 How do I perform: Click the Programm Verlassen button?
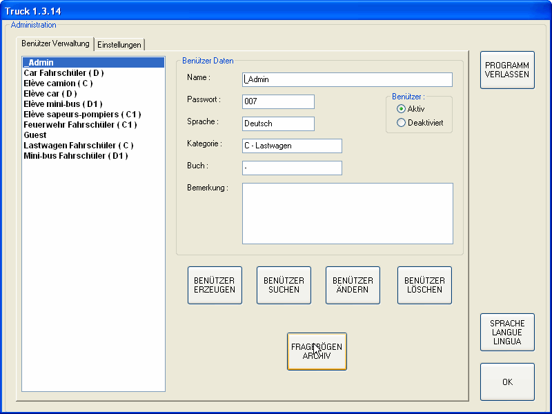[x=507, y=70]
